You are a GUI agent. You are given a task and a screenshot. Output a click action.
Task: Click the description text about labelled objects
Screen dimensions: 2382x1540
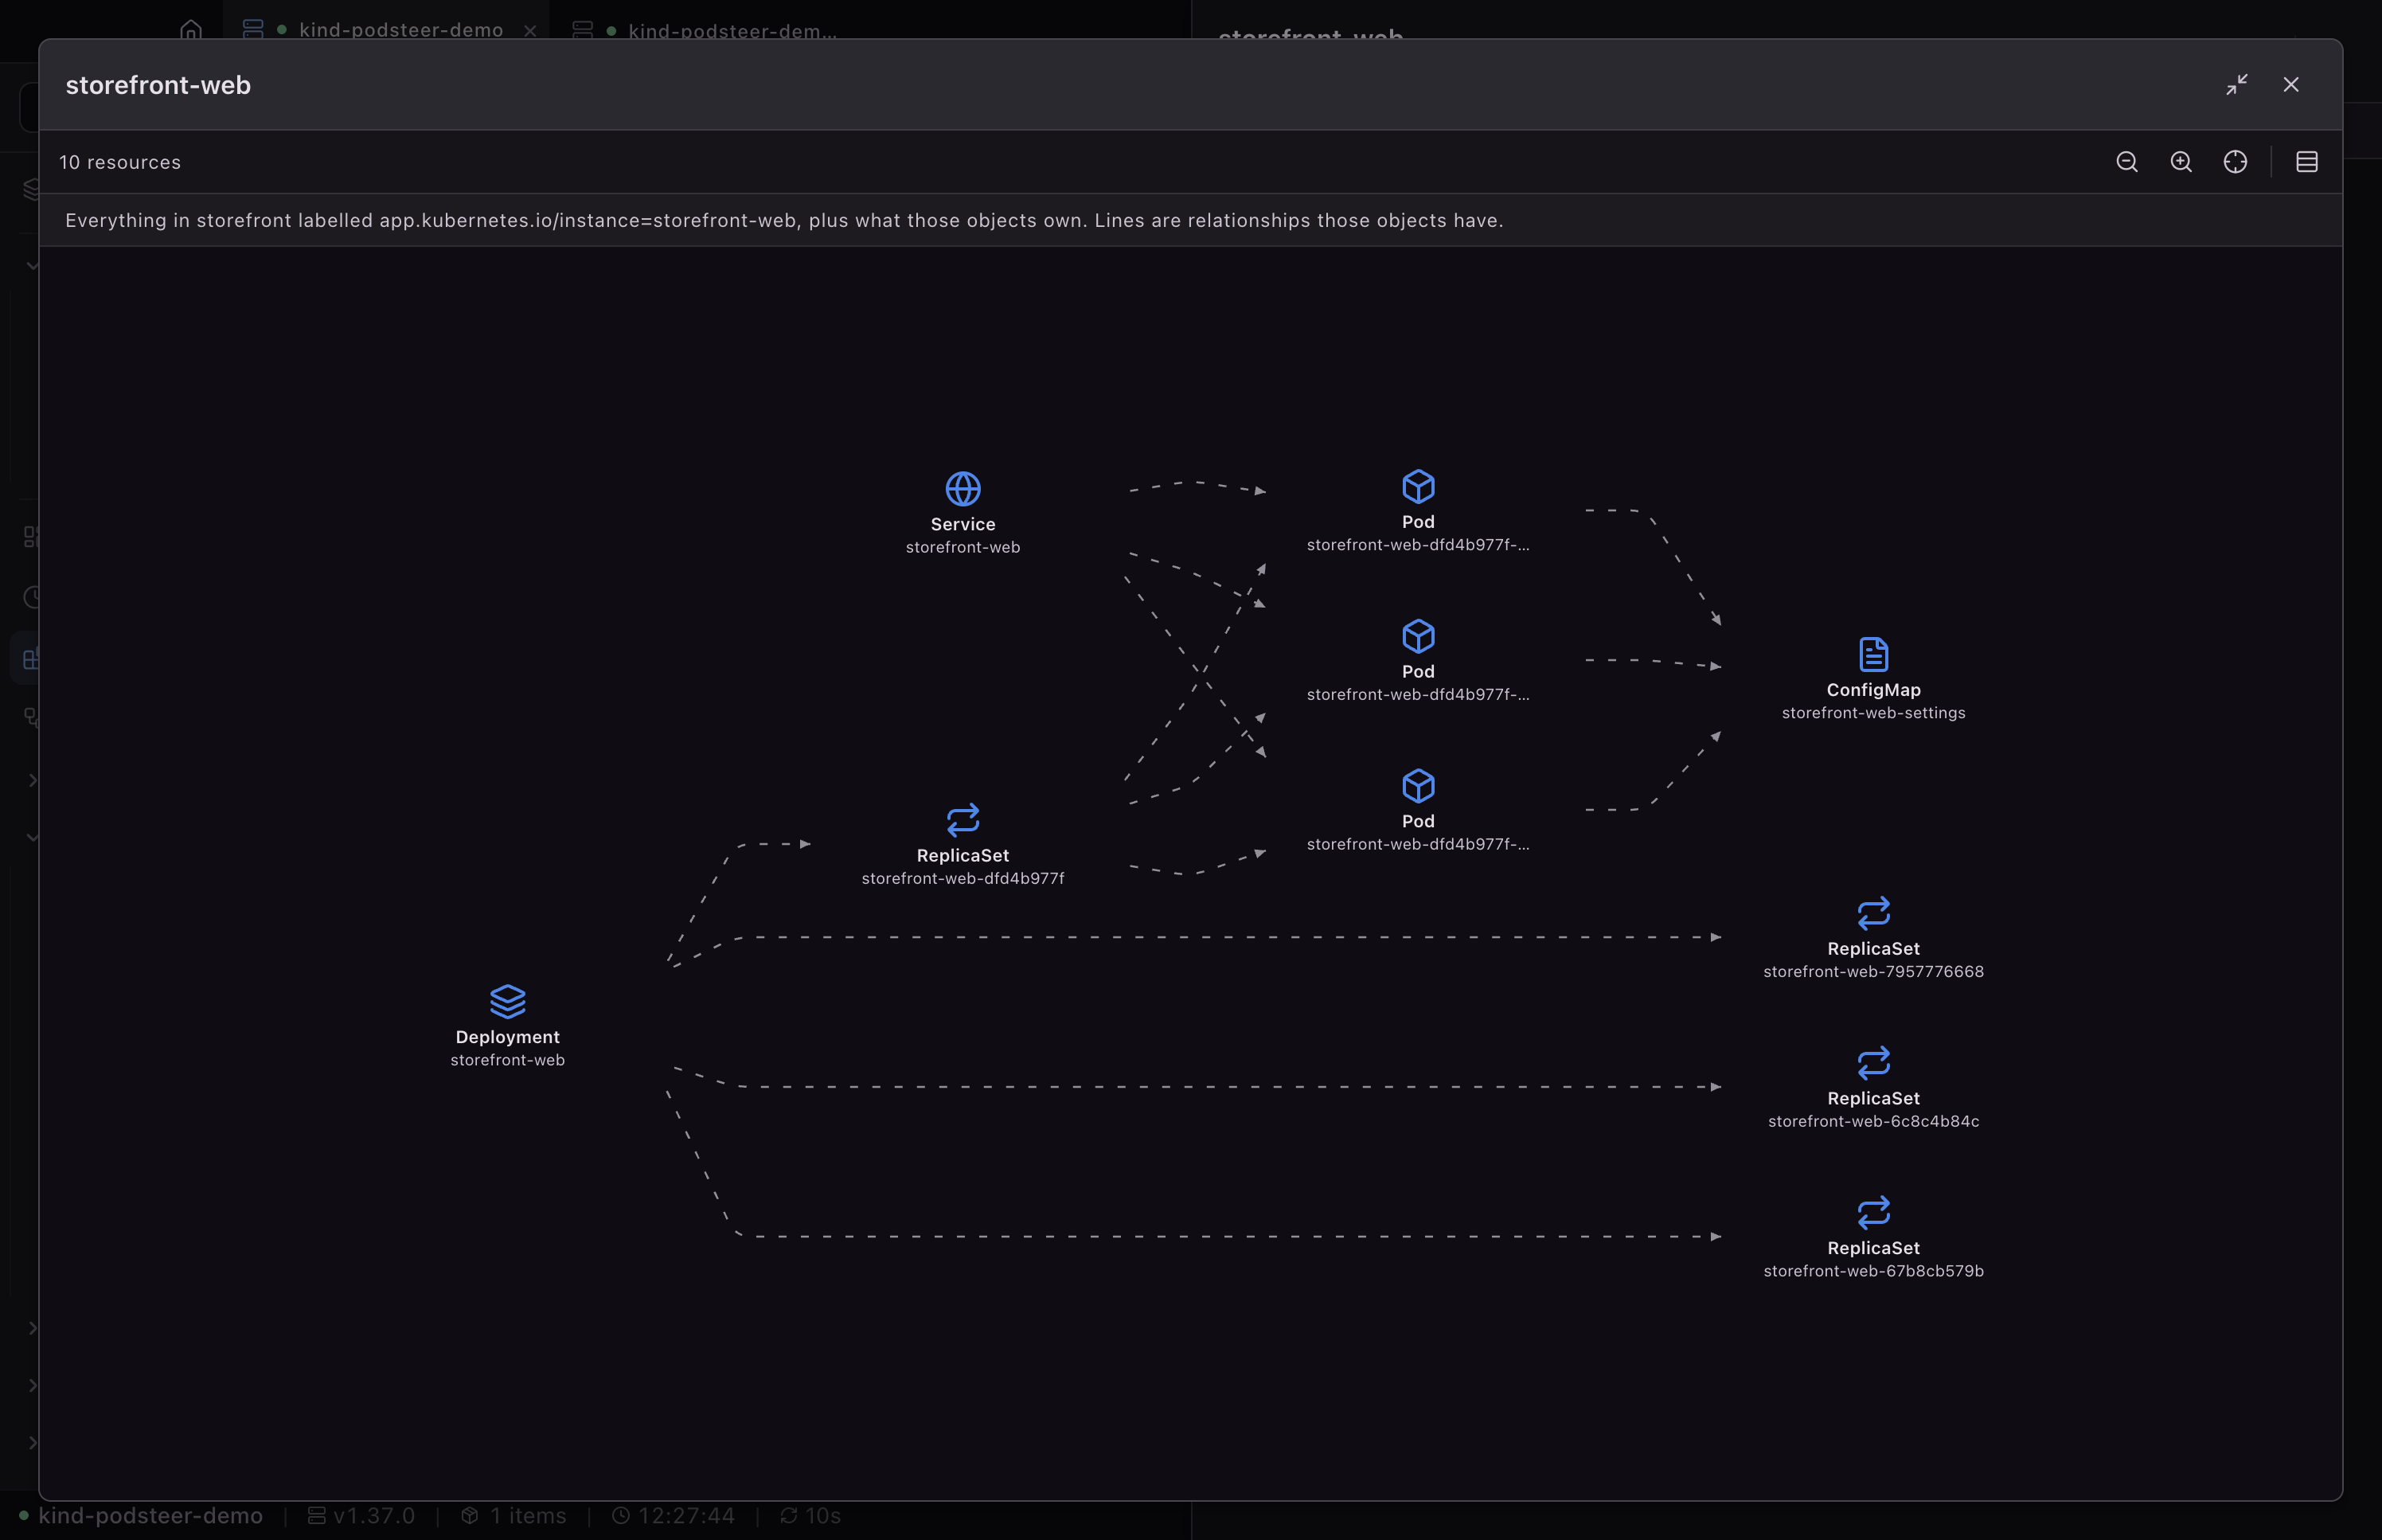click(785, 220)
